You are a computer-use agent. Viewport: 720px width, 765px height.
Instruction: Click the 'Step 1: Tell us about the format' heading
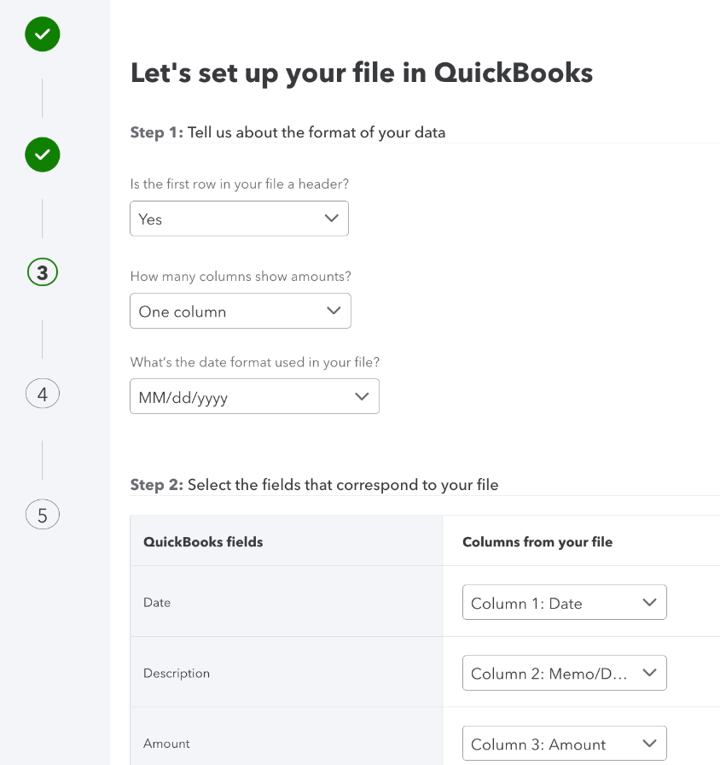coord(287,132)
